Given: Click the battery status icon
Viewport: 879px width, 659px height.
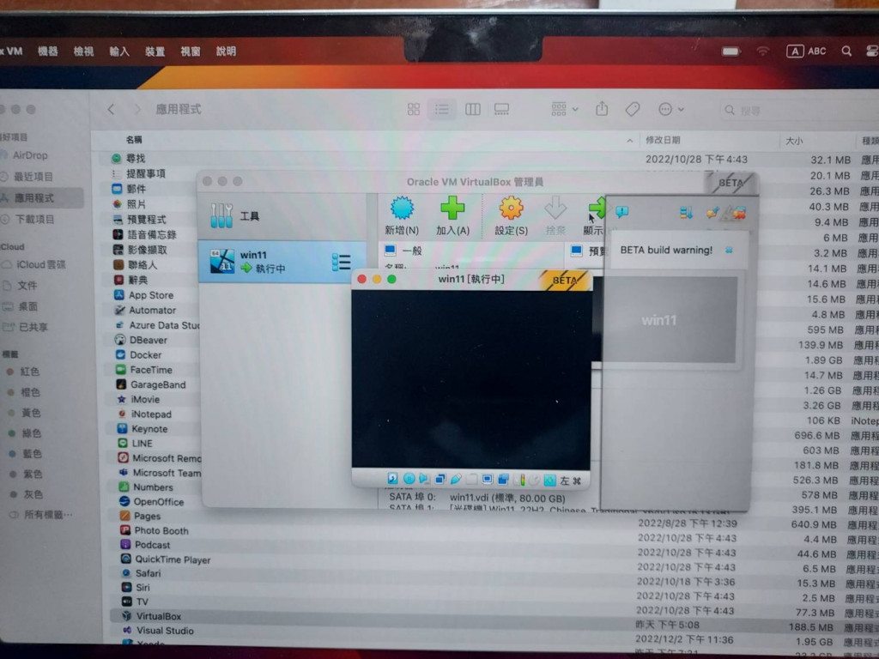Looking at the screenshot, I should (x=730, y=51).
